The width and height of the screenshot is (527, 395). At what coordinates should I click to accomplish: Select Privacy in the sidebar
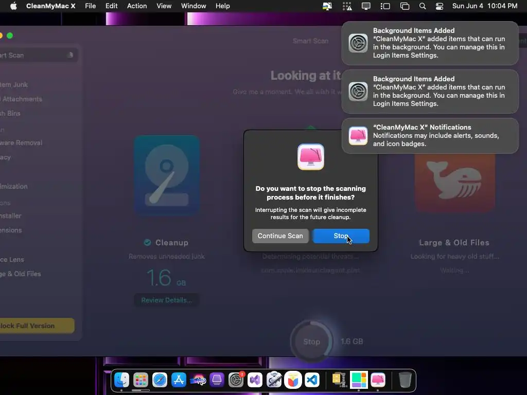[x=5, y=157]
